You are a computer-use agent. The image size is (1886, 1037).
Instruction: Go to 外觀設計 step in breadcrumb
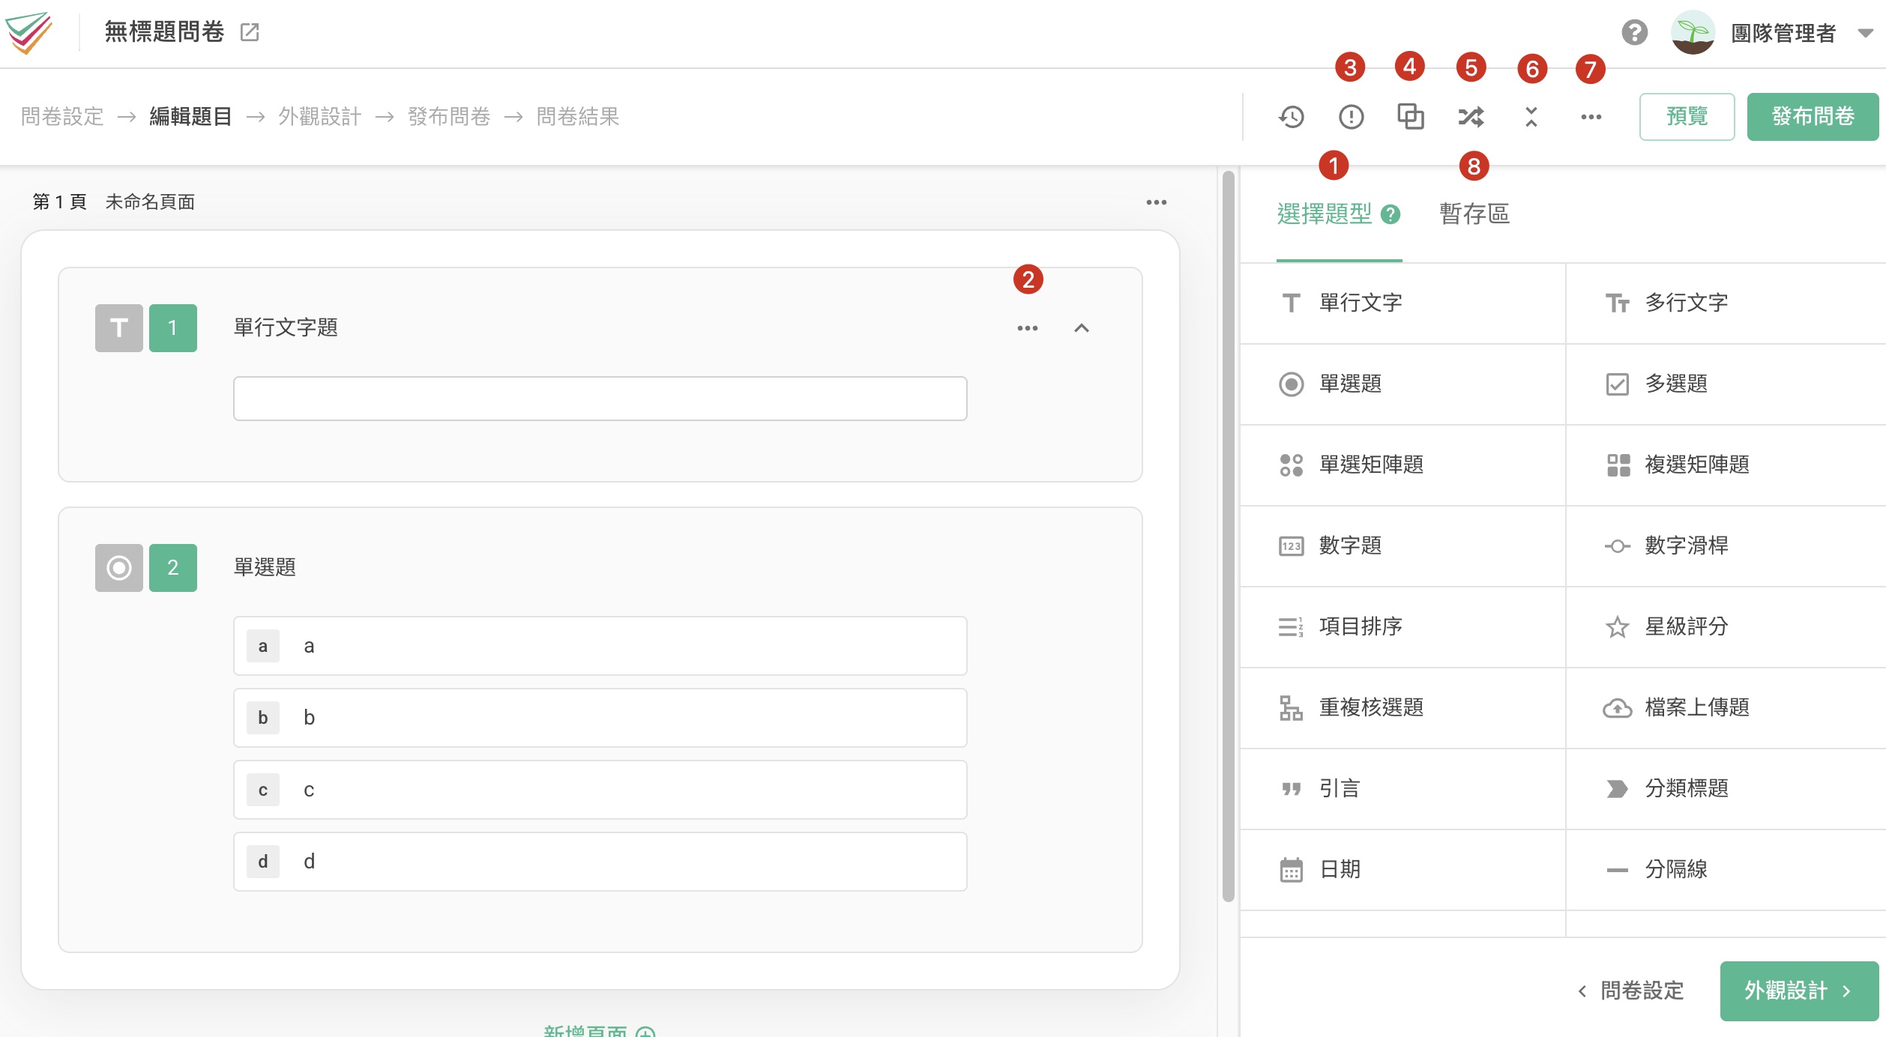tap(319, 117)
